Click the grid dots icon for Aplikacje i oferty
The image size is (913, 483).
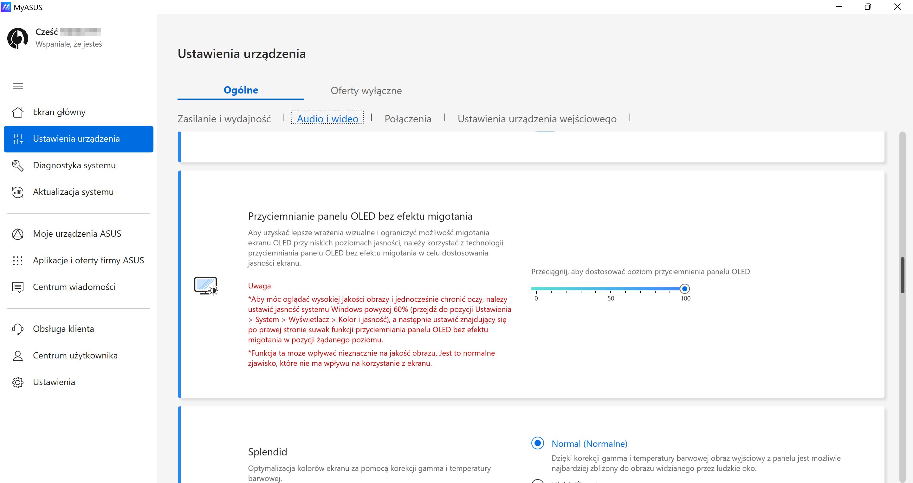pos(18,261)
